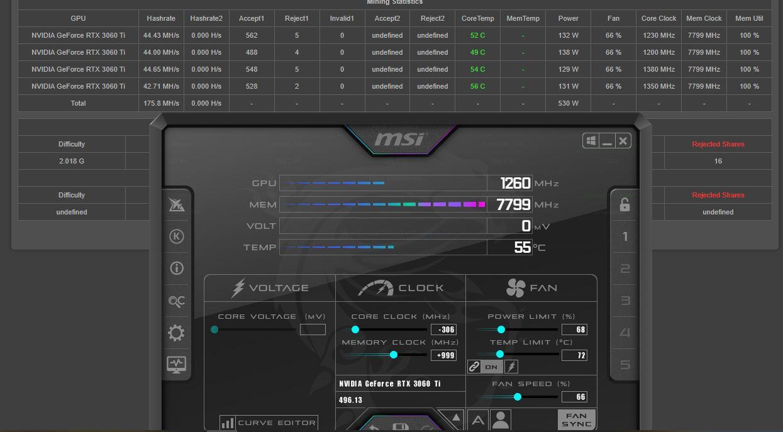The height and width of the screenshot is (432, 783).
Task: Open the Curve Editor
Action: click(269, 423)
